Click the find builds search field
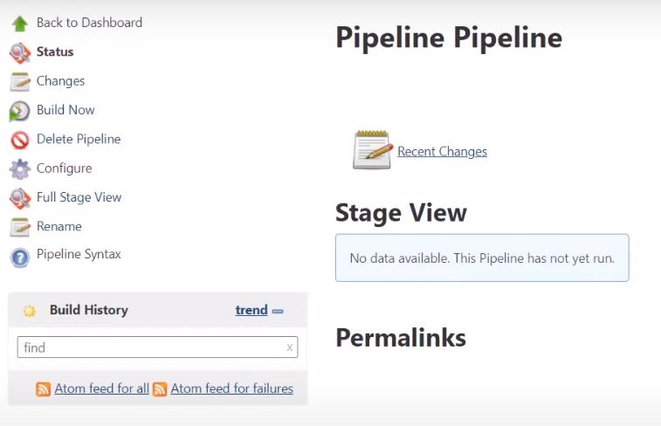 tap(148, 347)
